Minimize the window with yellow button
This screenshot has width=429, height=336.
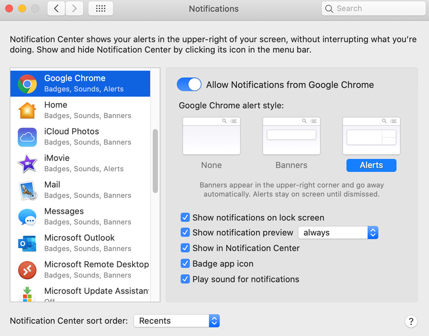[x=22, y=9]
